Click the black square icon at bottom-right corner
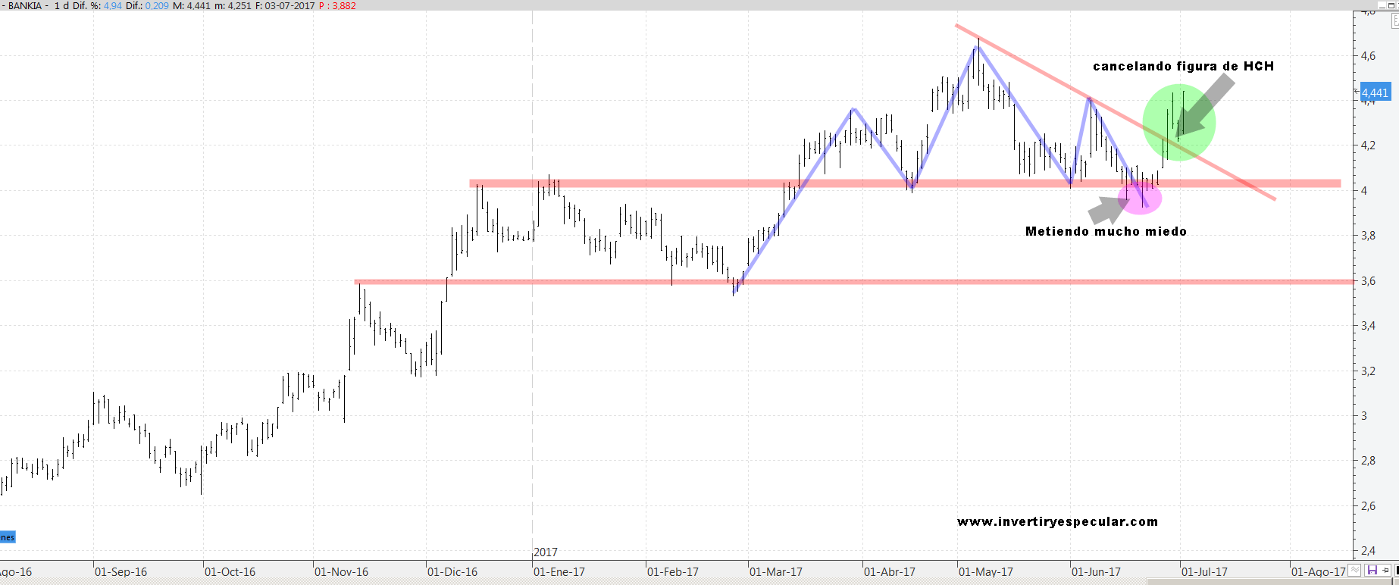This screenshot has height=585, width=1399. [1396, 571]
